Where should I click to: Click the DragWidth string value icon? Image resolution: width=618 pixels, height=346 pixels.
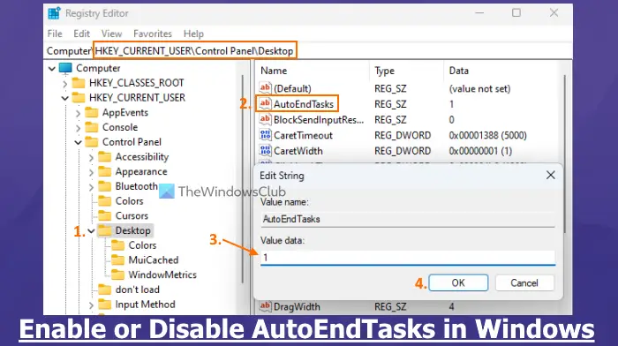265,305
